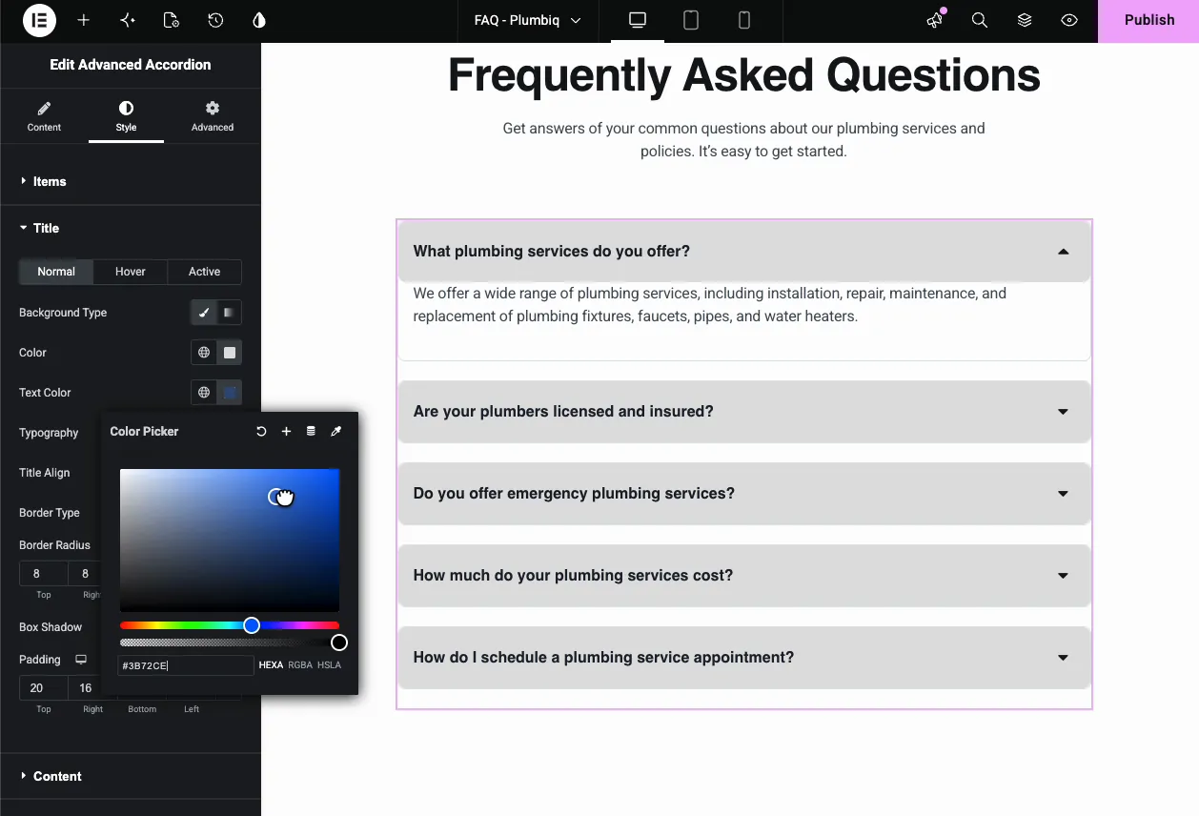The image size is (1199, 816).
Task: Choose gradient background type icon
Action: (229, 313)
